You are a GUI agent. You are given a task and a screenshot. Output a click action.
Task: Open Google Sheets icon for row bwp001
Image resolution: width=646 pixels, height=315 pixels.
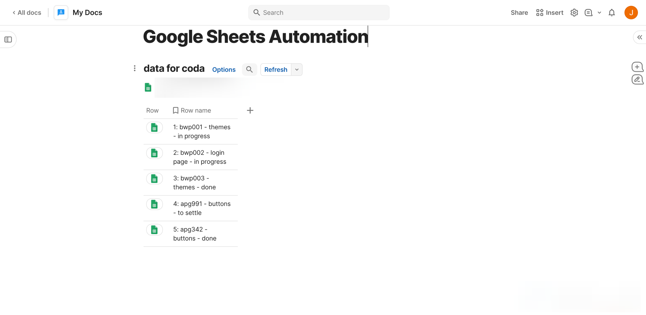(x=154, y=127)
